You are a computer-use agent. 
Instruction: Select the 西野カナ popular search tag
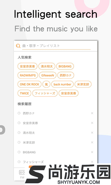[66, 75]
